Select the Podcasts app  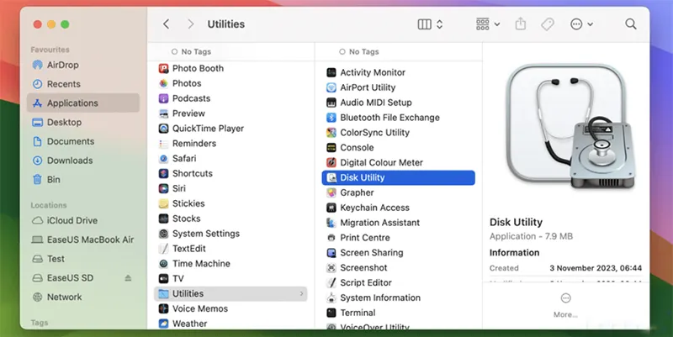[x=231, y=98]
